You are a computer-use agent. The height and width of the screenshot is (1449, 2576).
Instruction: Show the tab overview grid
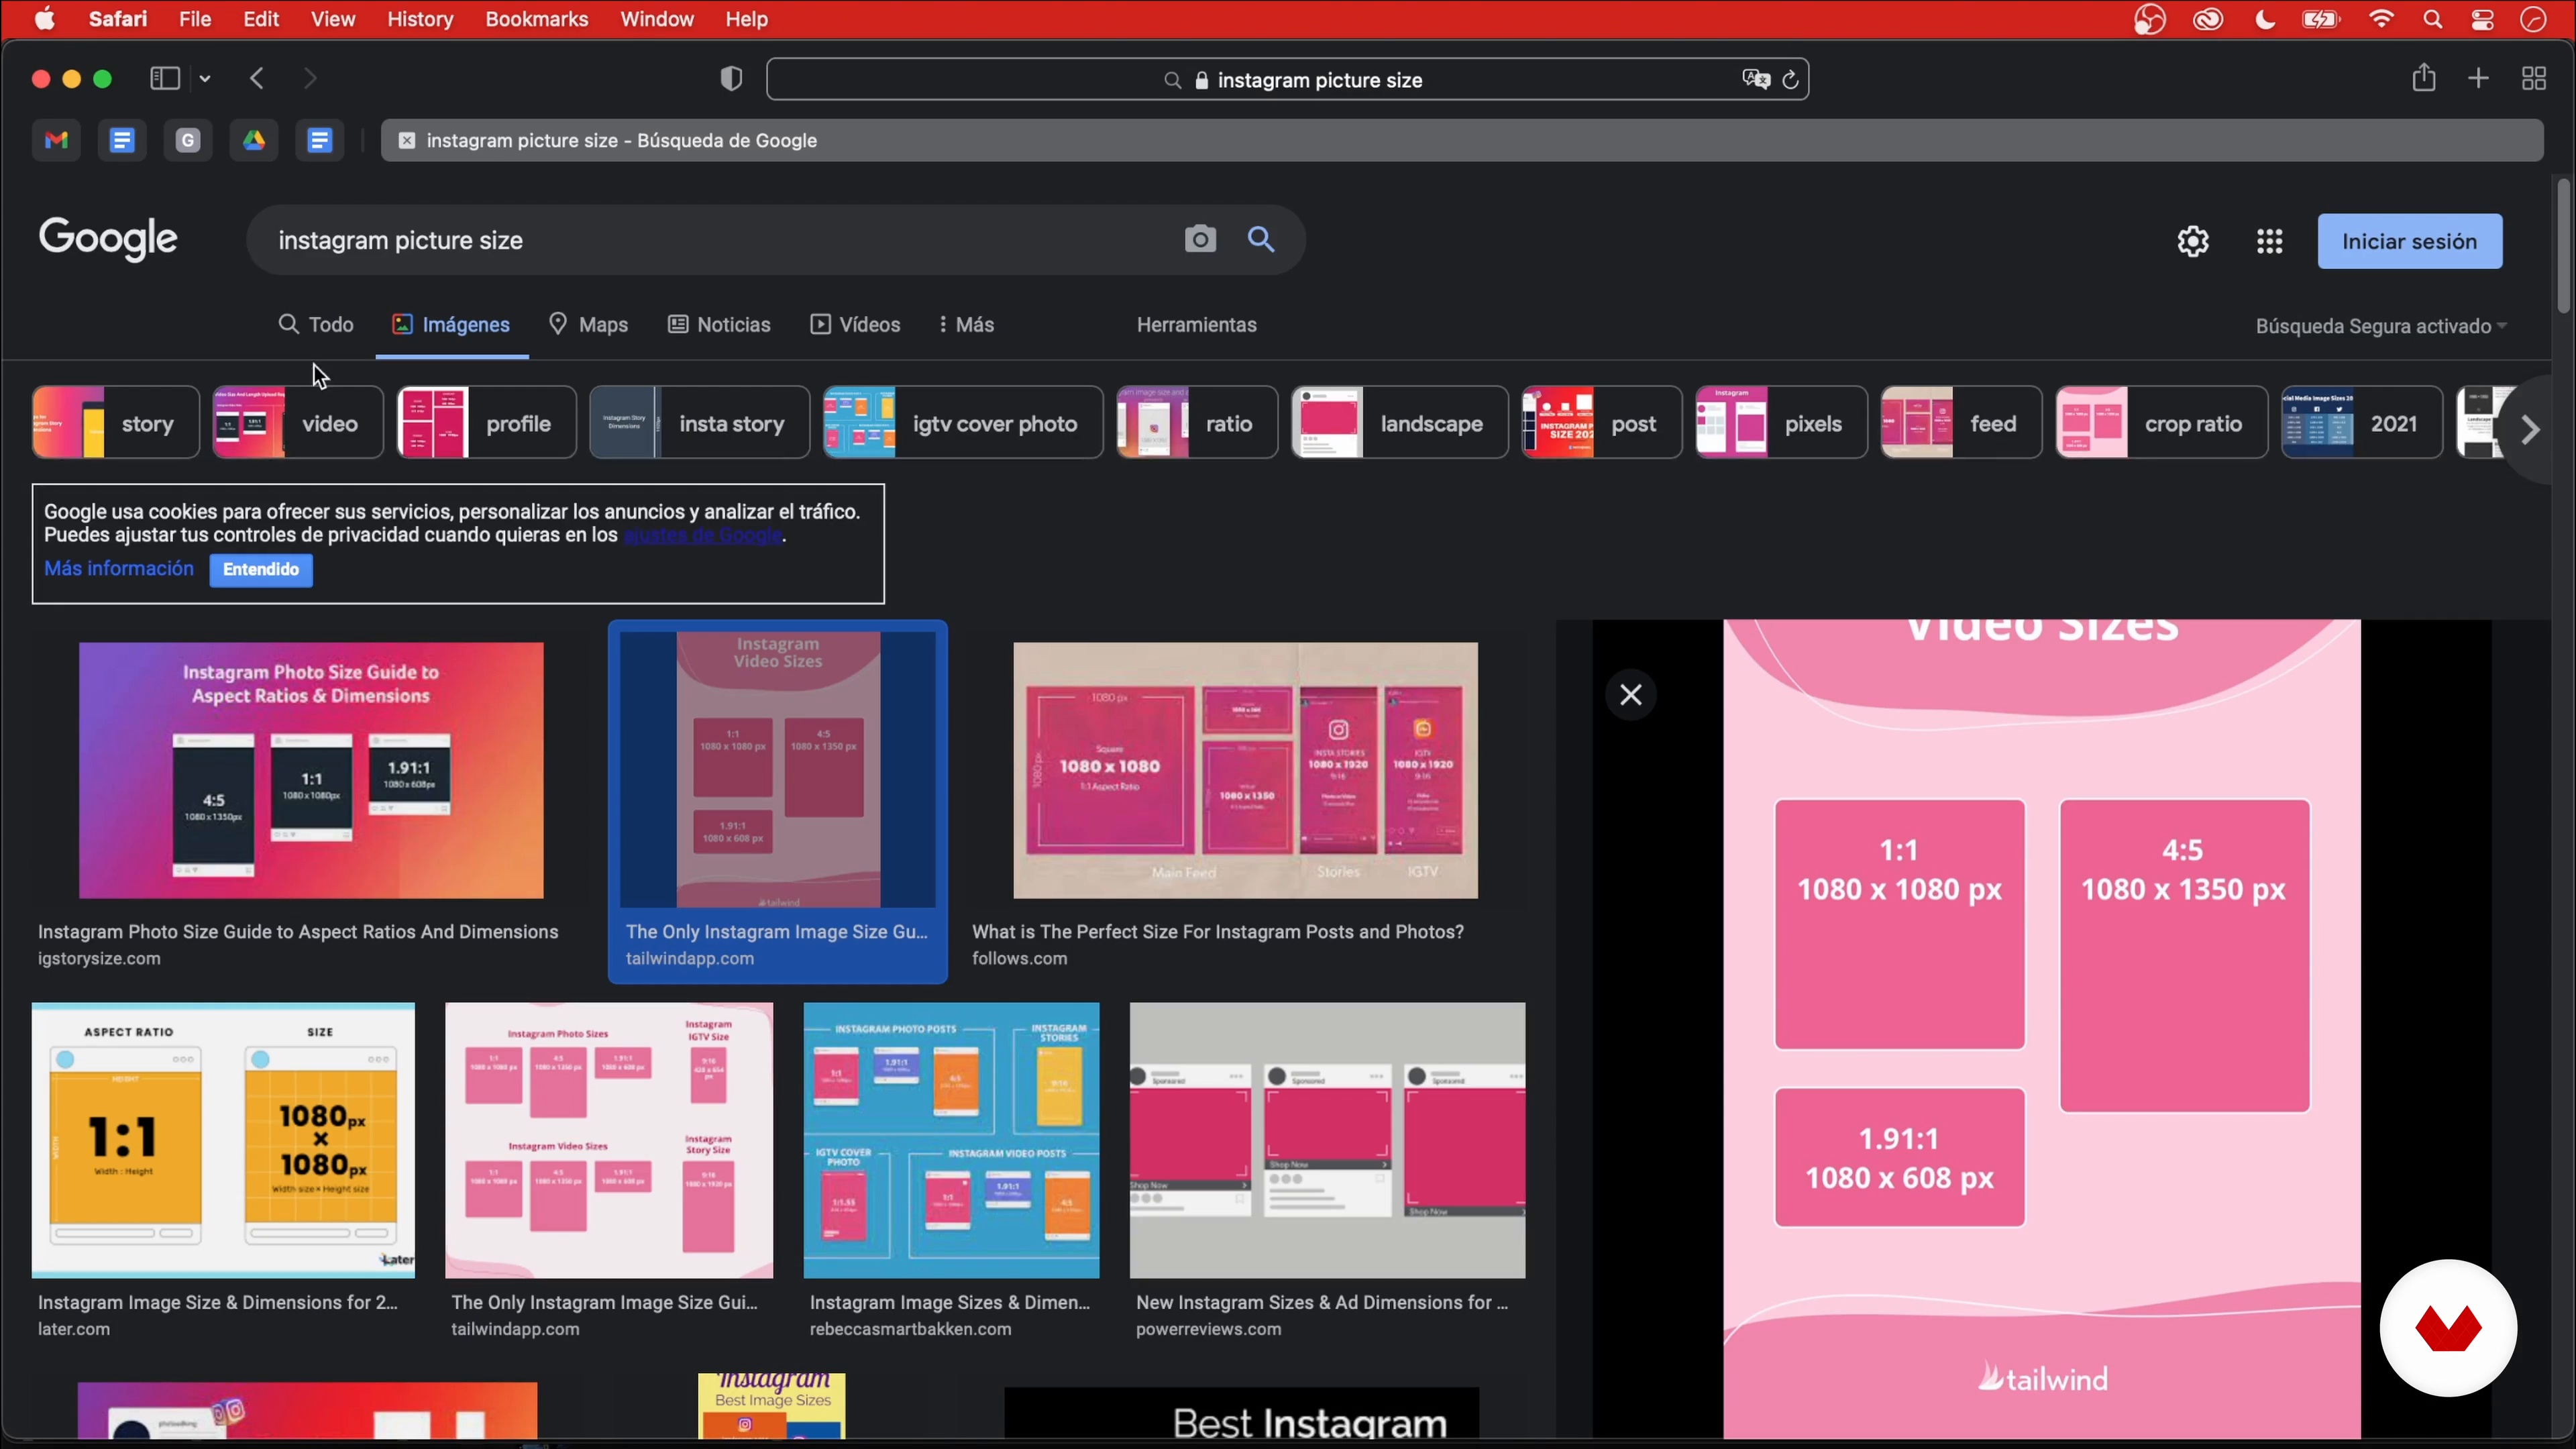coord(2534,79)
